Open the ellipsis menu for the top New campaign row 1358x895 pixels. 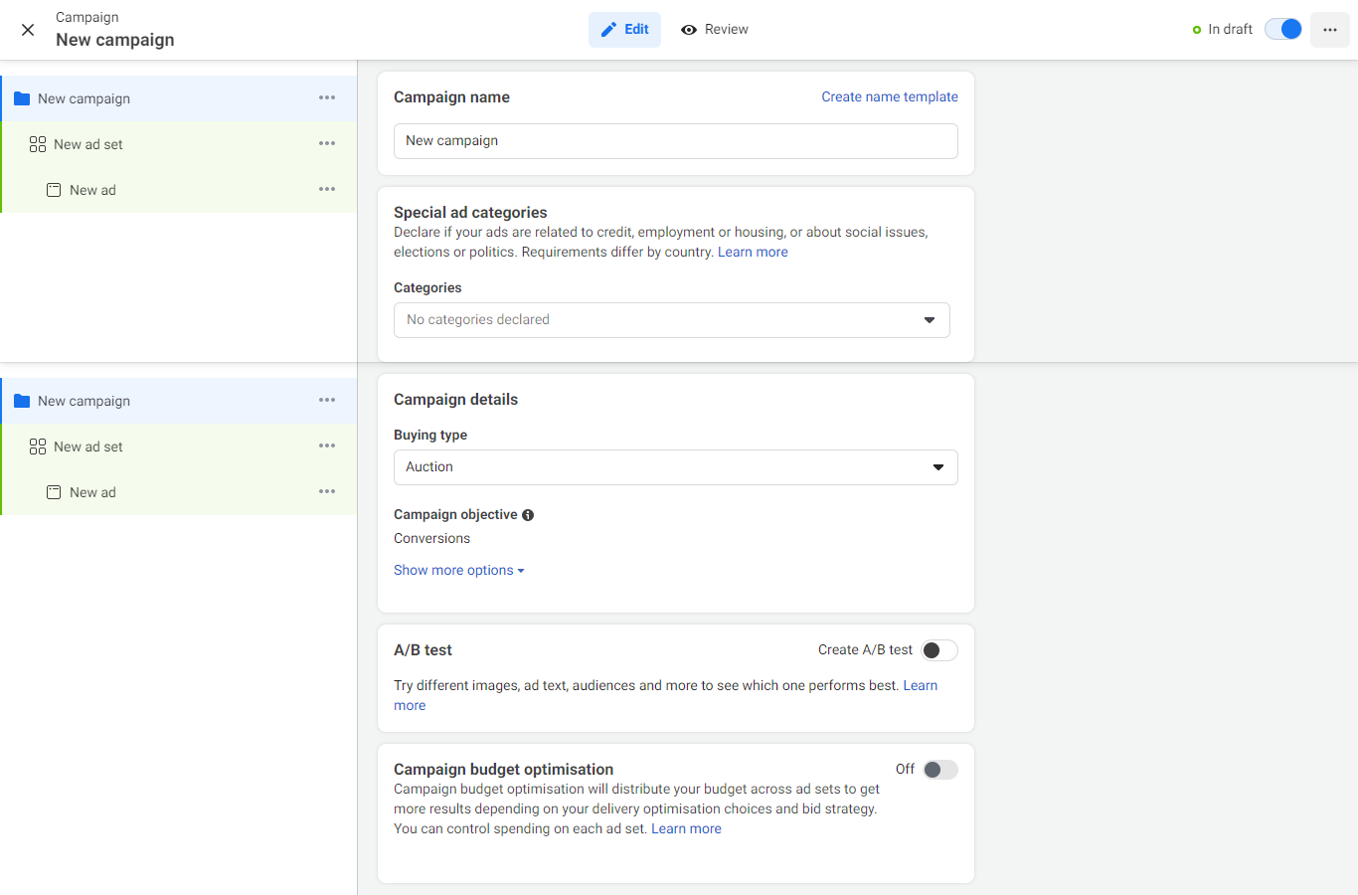click(x=327, y=98)
